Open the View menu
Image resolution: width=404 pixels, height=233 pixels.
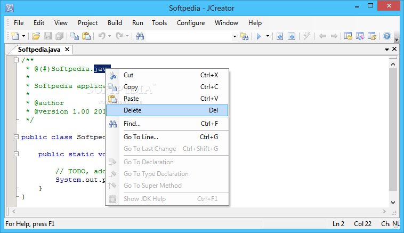[61, 23]
